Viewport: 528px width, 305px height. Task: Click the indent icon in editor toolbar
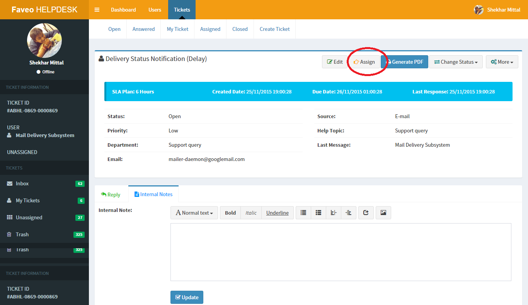coord(349,213)
